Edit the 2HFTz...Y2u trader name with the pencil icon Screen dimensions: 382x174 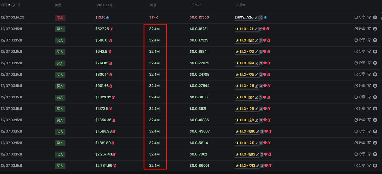click(256, 17)
